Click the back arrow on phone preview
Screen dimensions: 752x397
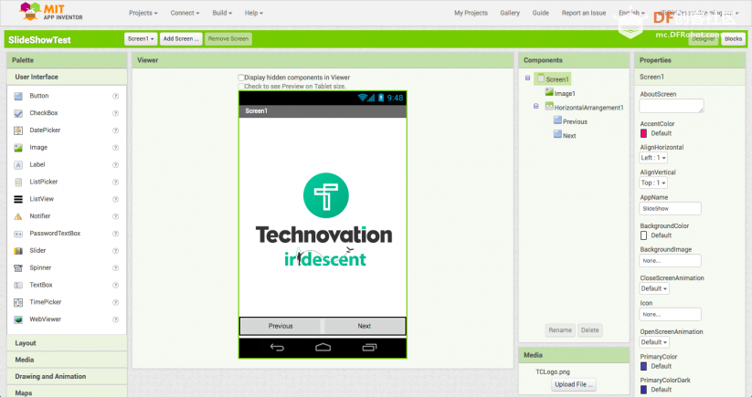tap(277, 348)
